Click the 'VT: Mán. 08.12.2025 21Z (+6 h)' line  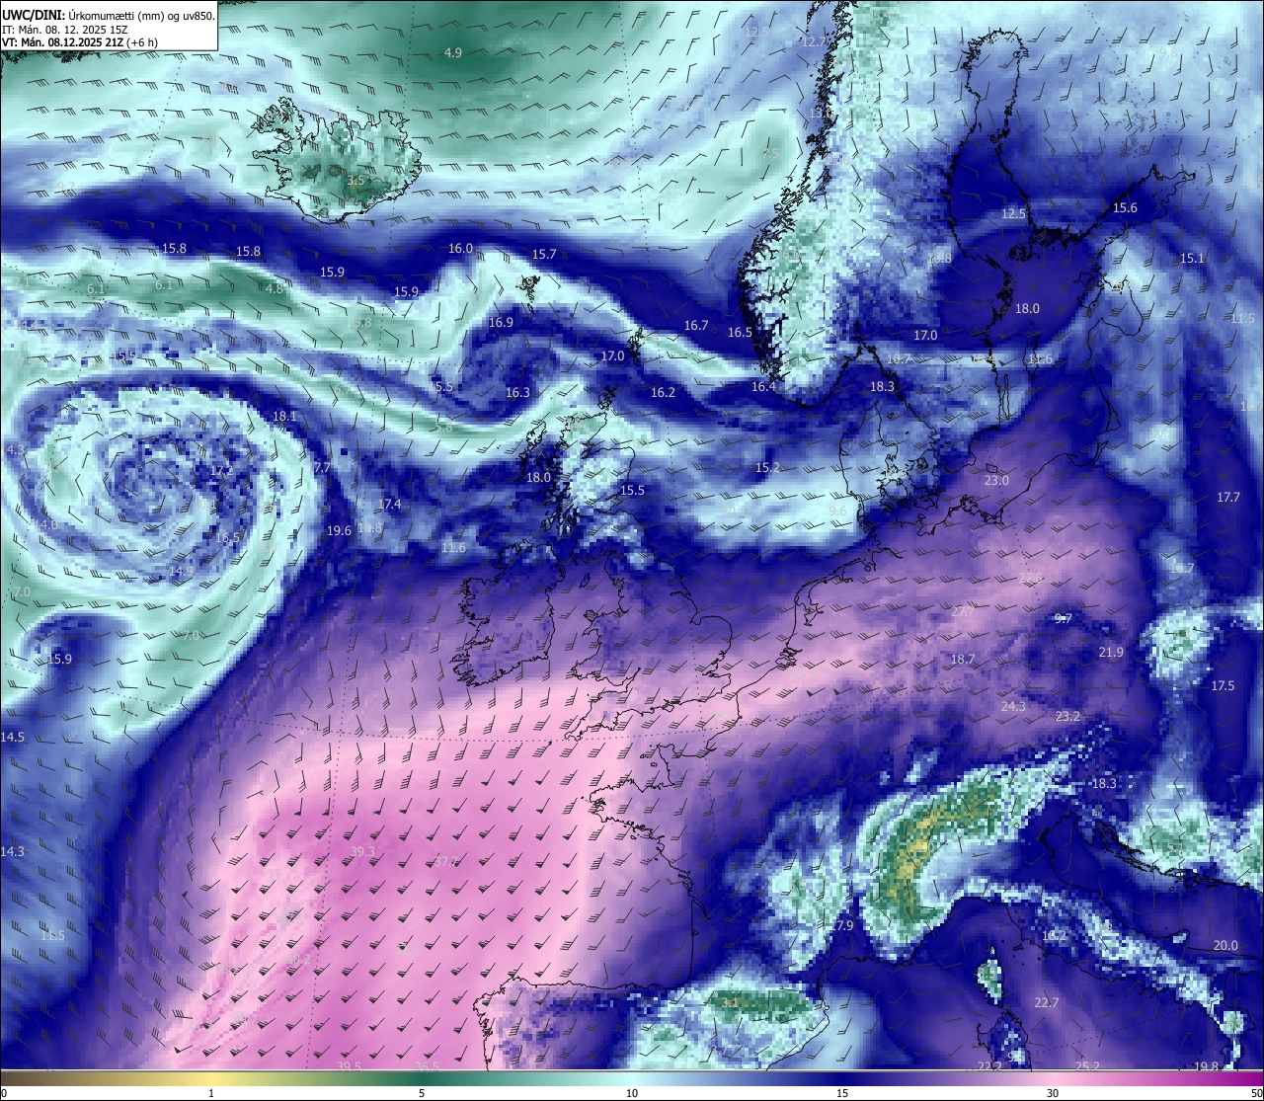[80, 42]
